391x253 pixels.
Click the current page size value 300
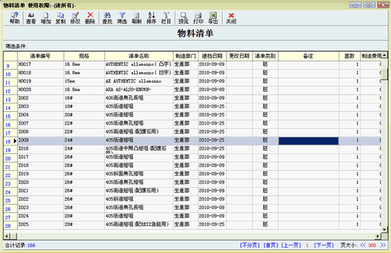point(372,245)
